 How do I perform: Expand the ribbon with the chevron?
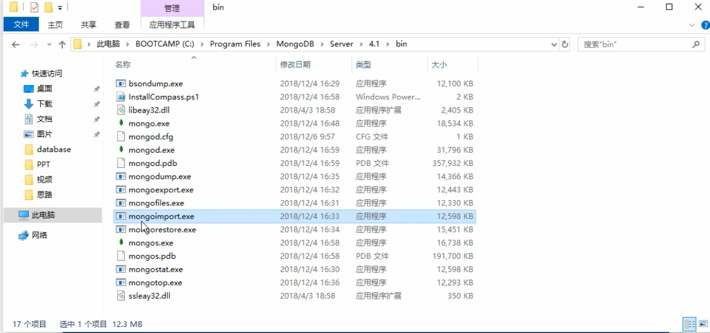click(x=691, y=25)
